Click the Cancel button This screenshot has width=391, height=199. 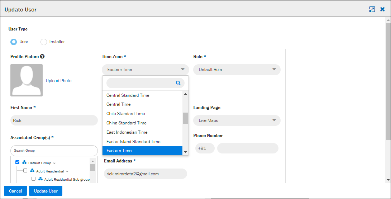pyautogui.click(x=15, y=191)
